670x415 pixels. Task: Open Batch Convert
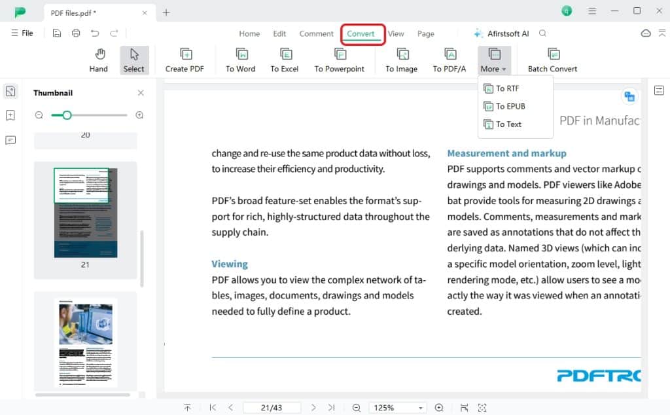[552, 60]
